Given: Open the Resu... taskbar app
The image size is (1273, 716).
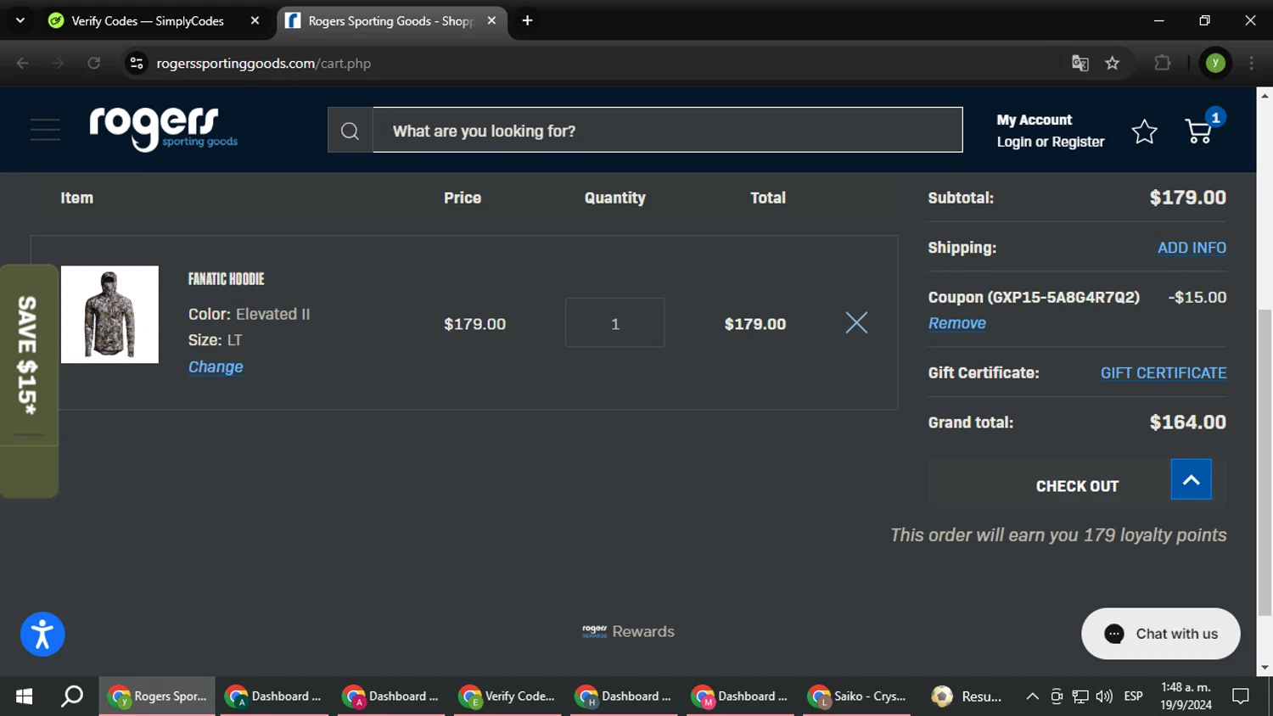Looking at the screenshot, I should pyautogui.click(x=967, y=696).
